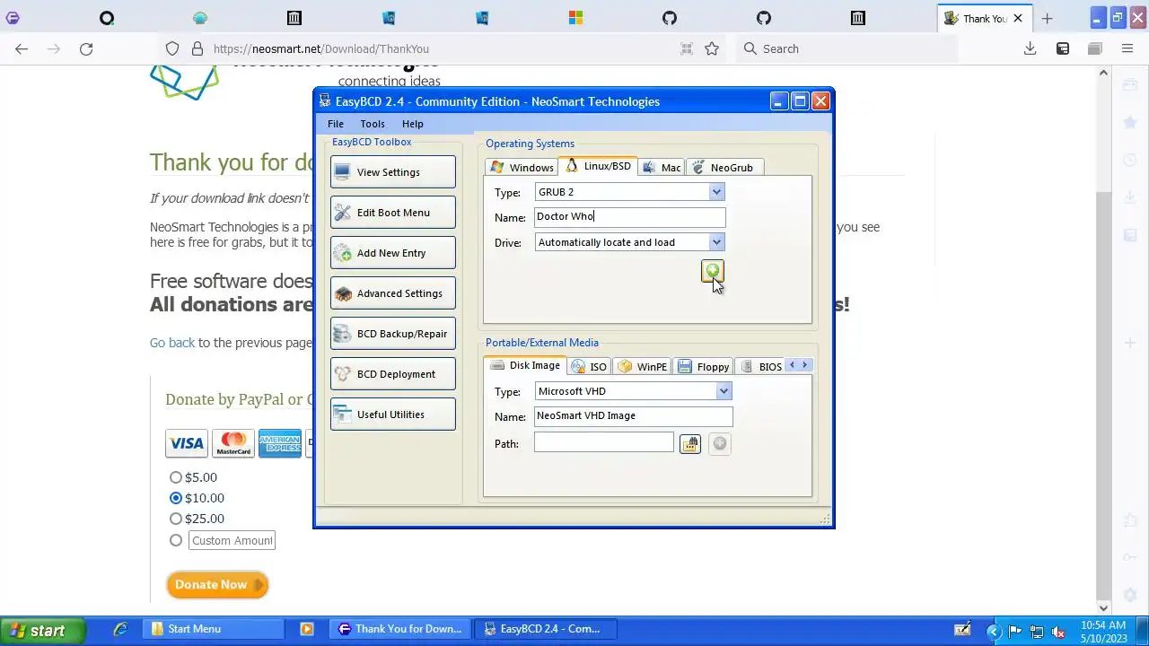The height and width of the screenshot is (646, 1149).
Task: Switch to the Mac tab
Action: click(x=662, y=167)
